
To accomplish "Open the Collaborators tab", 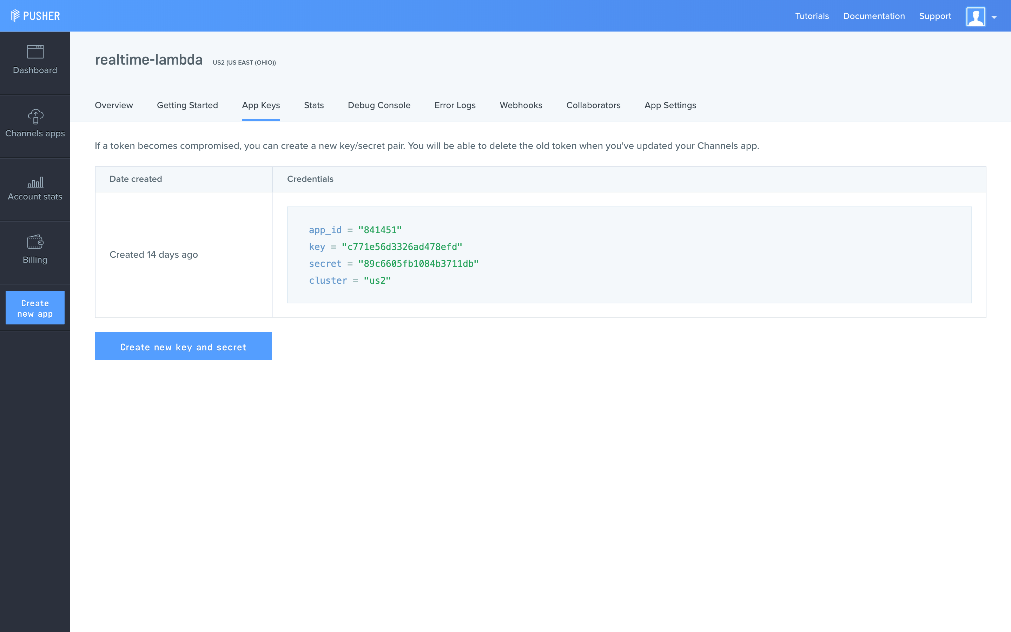I will (x=593, y=105).
